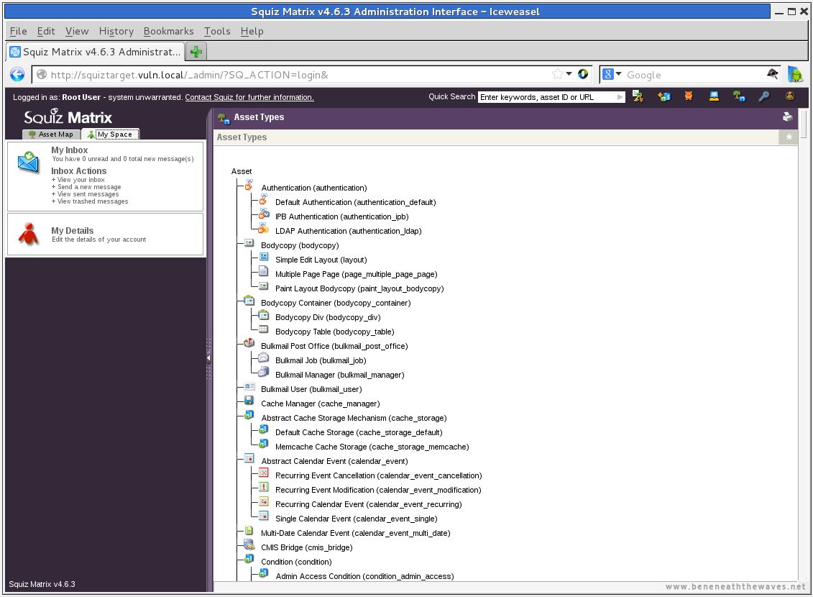Open the My Details heading link
The width and height of the screenshot is (813, 597).
73,231
